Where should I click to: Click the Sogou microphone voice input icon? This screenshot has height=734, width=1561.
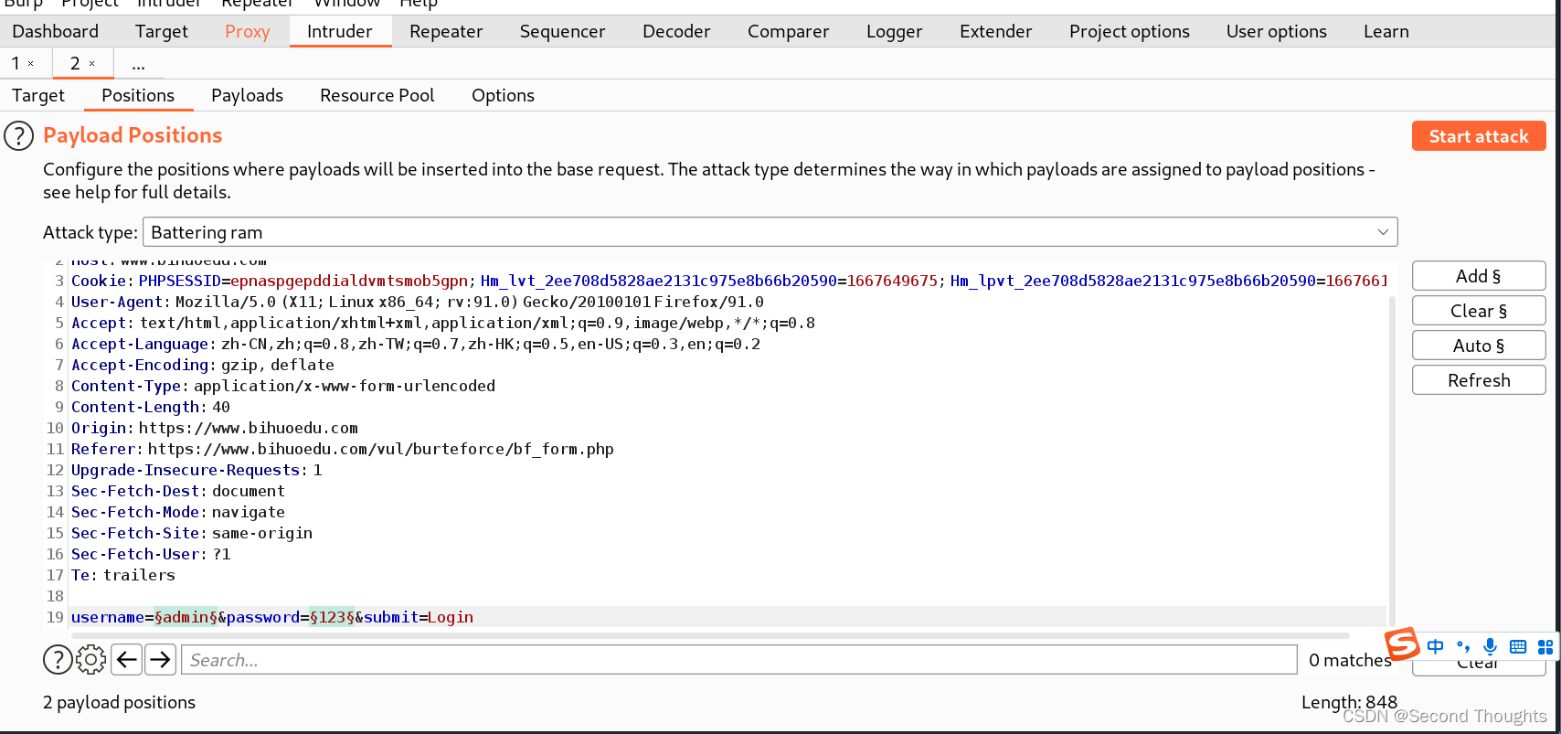pos(1490,647)
